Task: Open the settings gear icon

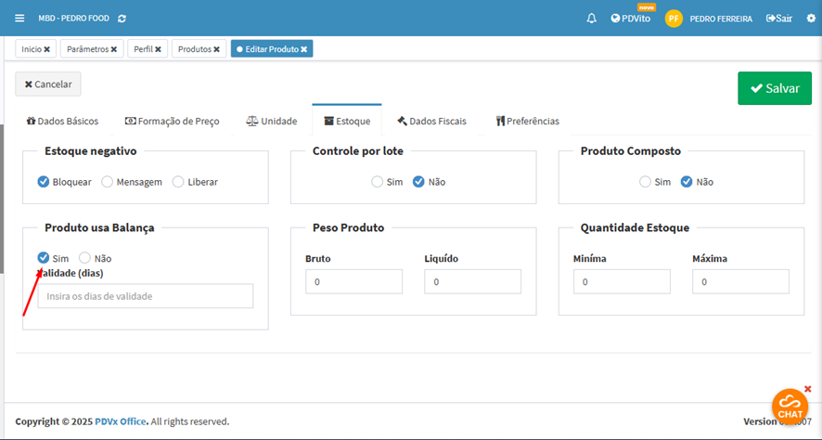Action: pyautogui.click(x=810, y=19)
